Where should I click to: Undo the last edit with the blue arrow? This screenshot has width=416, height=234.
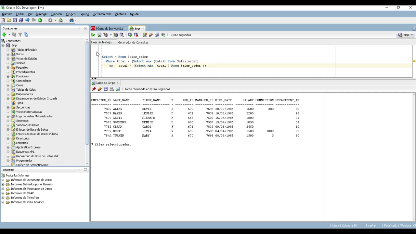pos(27,20)
